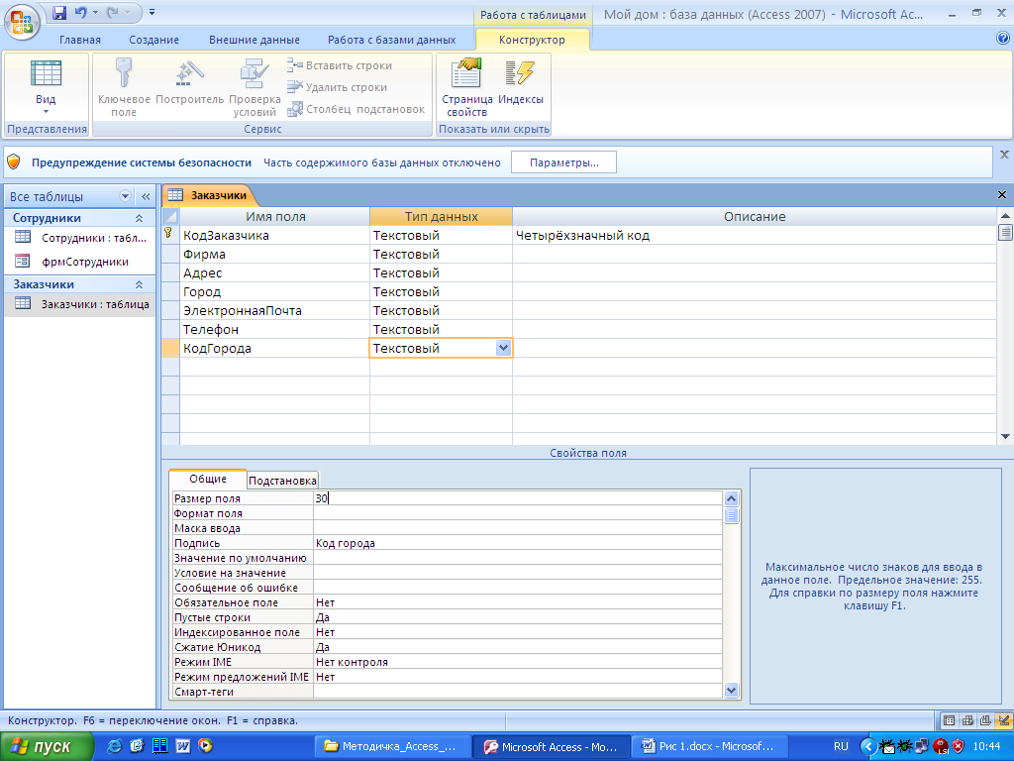Set Ключевое поле primary key
The width and height of the screenshot is (1014, 761).
(124, 87)
